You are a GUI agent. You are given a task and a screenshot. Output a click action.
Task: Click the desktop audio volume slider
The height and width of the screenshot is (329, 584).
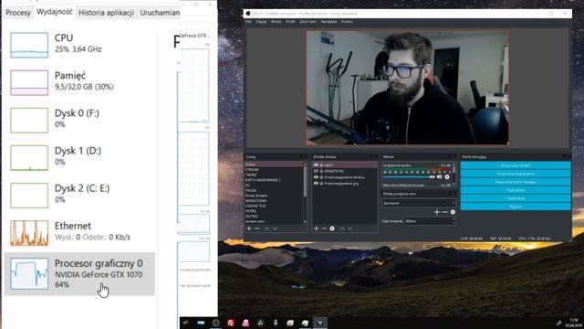click(409, 176)
